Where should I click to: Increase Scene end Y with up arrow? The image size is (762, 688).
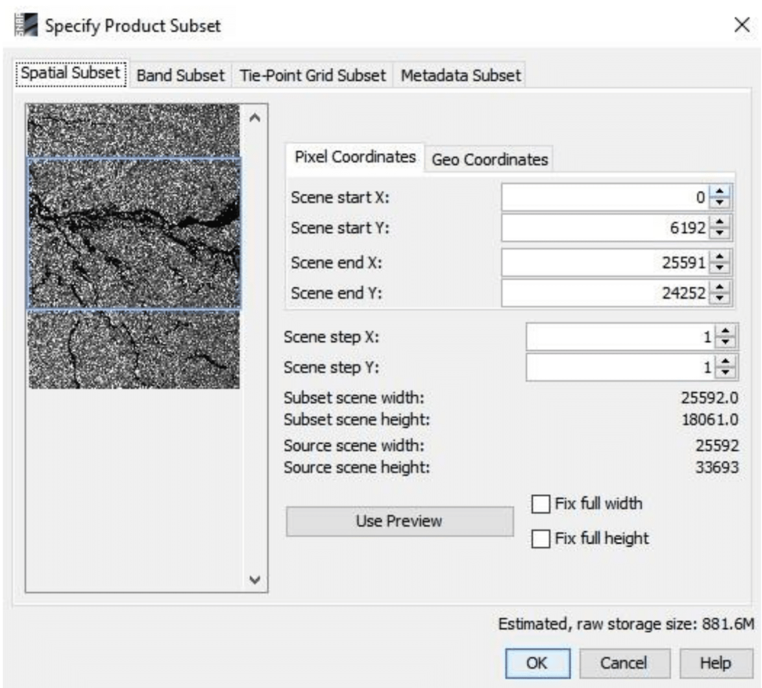click(720, 286)
